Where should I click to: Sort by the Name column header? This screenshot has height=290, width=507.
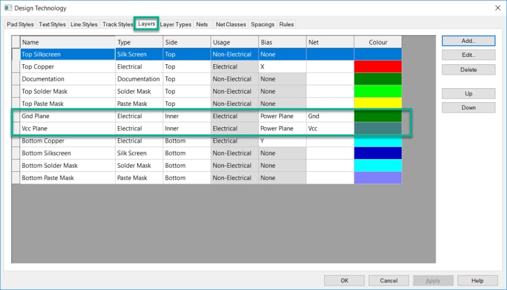[67, 42]
